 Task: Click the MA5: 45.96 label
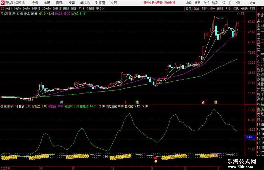[x=31, y=14]
